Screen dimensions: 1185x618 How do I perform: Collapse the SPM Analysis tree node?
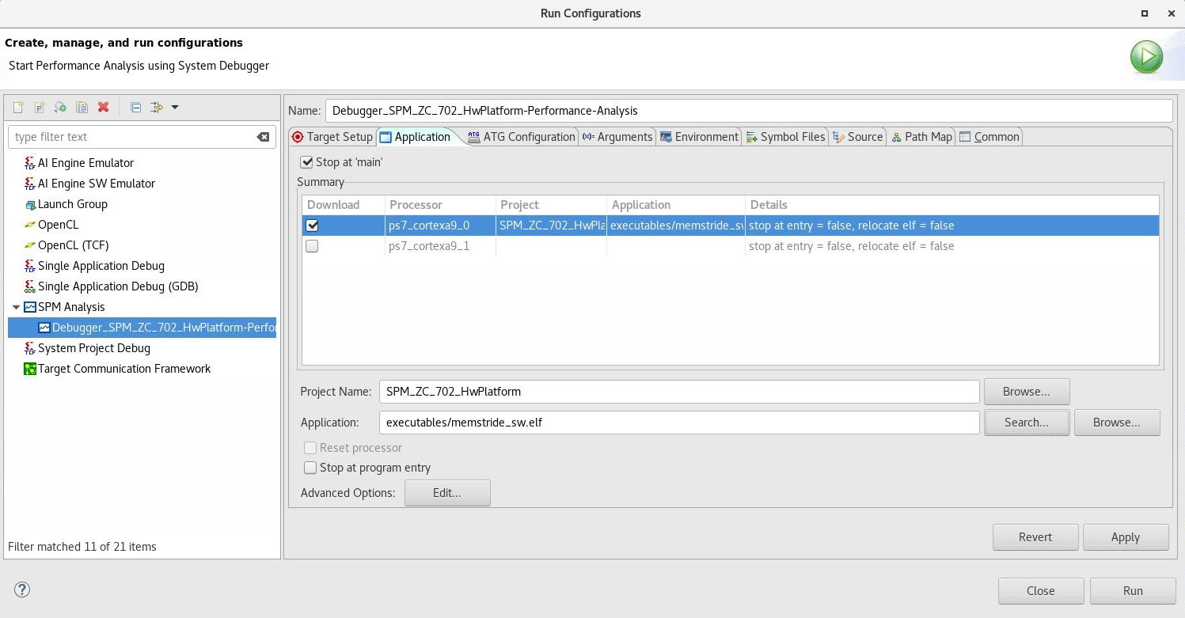(x=16, y=307)
